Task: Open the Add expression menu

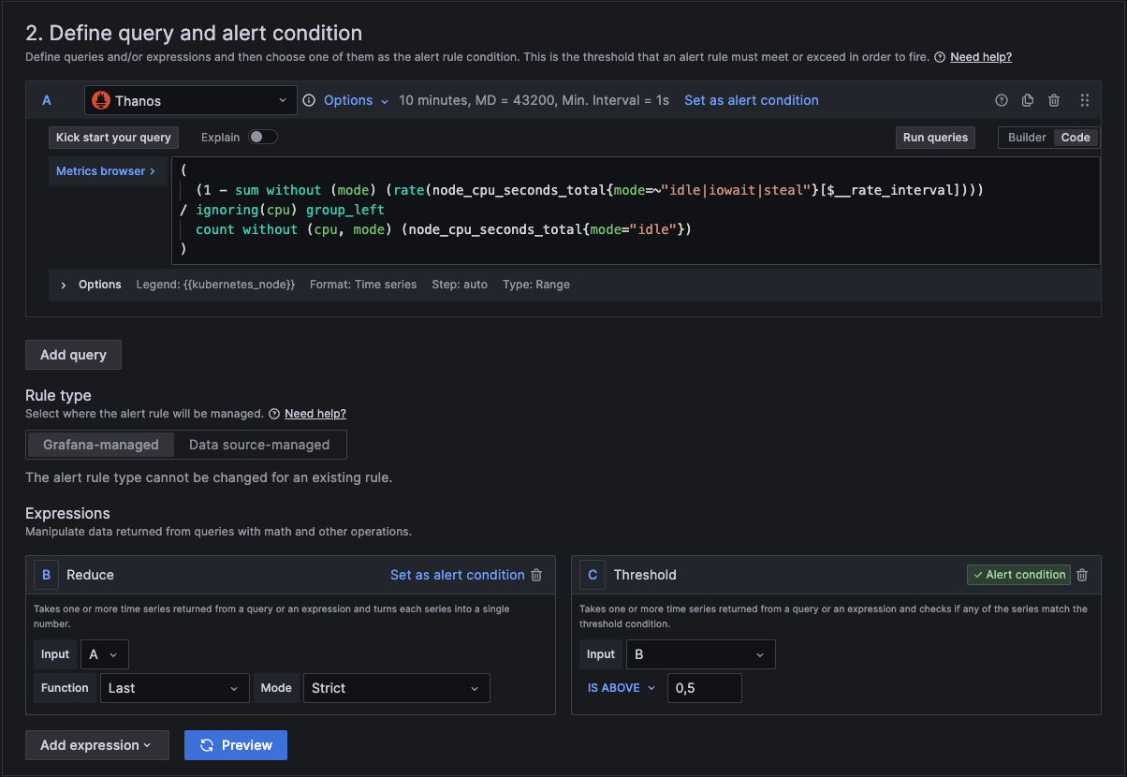Action: click(x=96, y=745)
